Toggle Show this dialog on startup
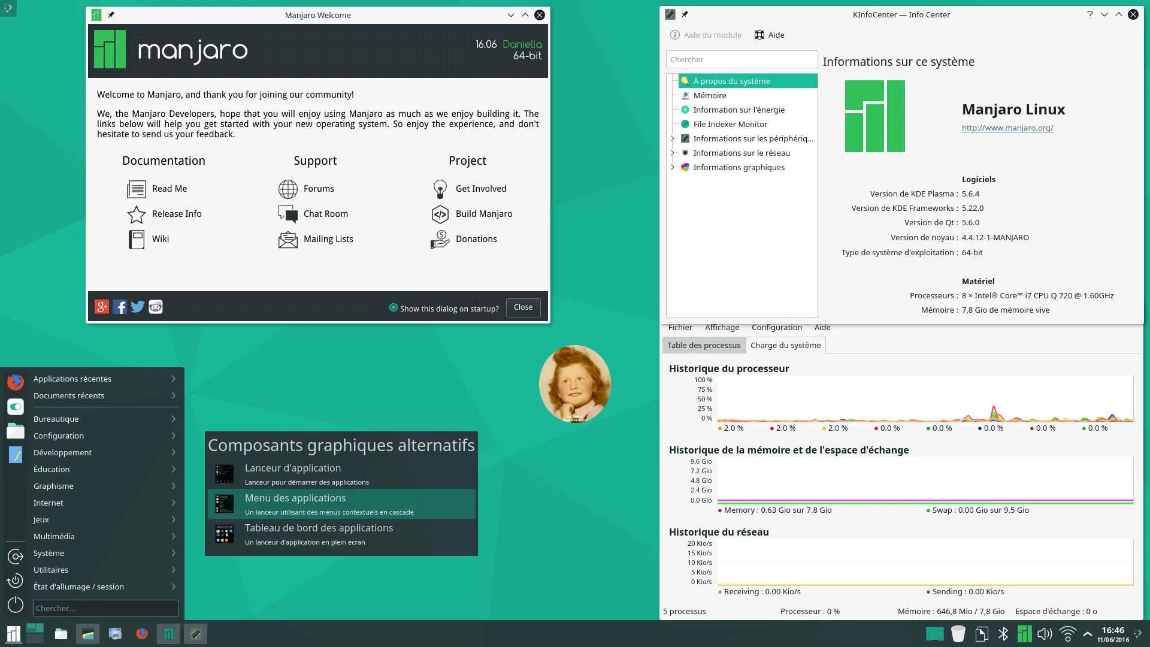The image size is (1150, 647). (394, 308)
